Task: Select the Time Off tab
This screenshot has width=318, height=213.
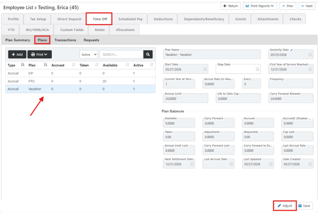Action: 99,19
